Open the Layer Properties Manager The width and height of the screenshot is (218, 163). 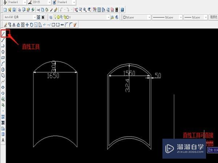point(51,17)
